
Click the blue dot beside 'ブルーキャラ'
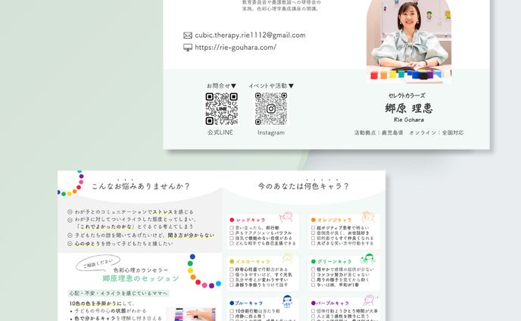point(232,303)
